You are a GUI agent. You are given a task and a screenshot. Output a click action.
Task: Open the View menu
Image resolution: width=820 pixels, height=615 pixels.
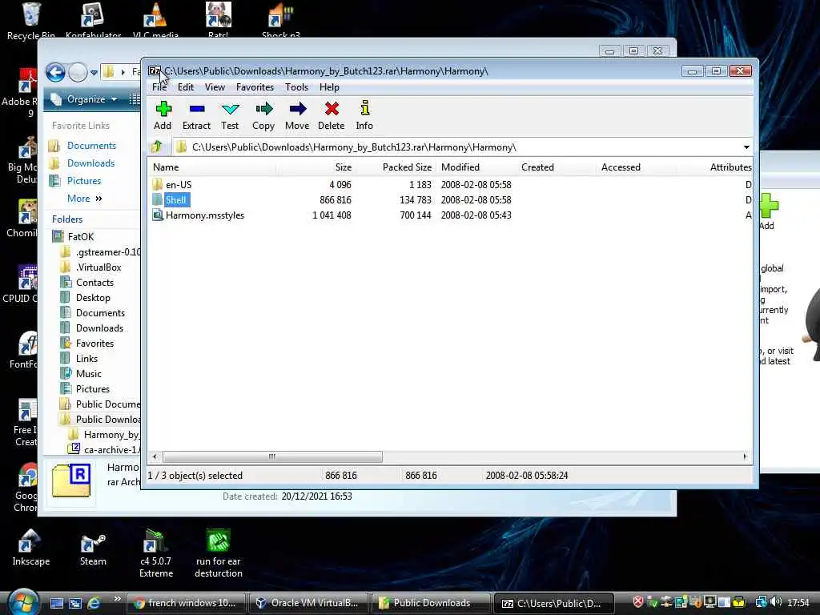[x=215, y=87]
